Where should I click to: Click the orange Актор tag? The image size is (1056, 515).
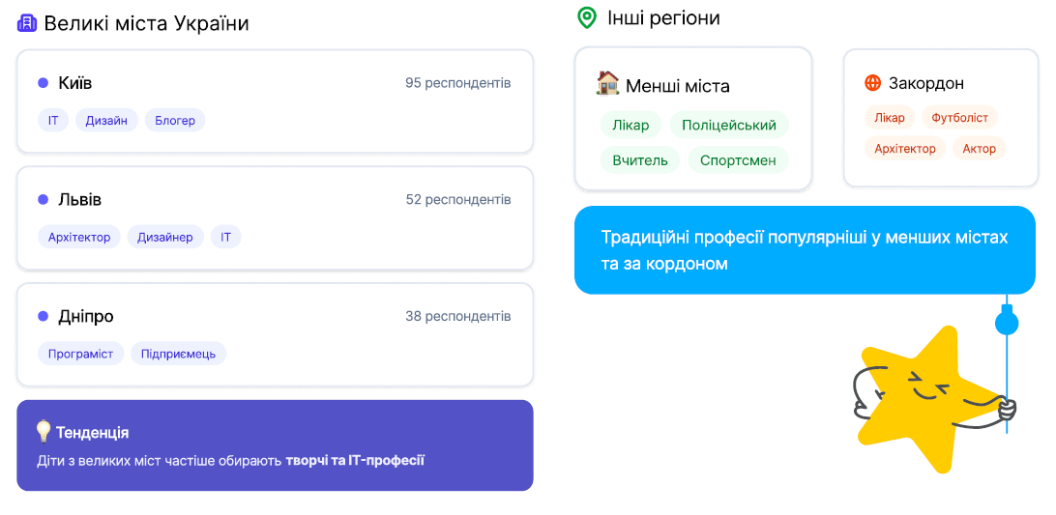(979, 149)
